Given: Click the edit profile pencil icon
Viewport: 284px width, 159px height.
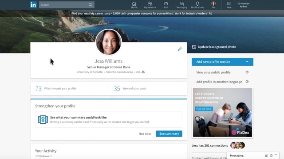Looking at the screenshot, I should (x=179, y=49).
